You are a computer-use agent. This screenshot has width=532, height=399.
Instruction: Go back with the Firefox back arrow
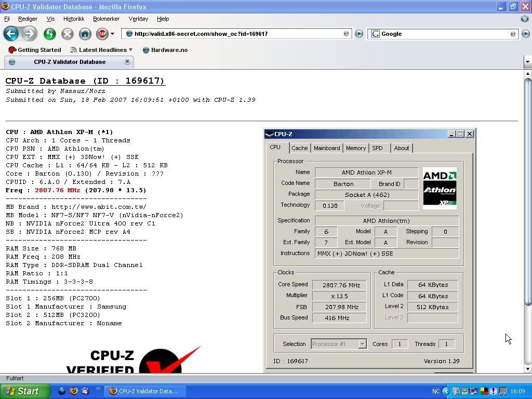(x=11, y=34)
